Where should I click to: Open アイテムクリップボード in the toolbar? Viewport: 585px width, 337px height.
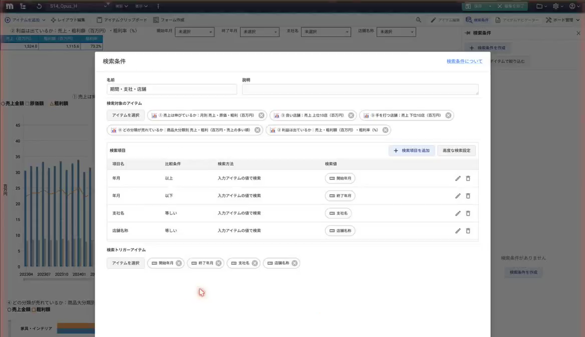(122, 20)
